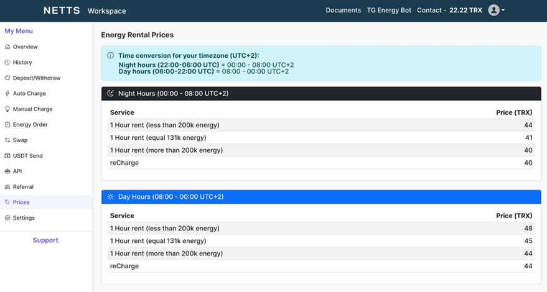
Task: Click the Support link in sidebar
Action: [45, 240]
